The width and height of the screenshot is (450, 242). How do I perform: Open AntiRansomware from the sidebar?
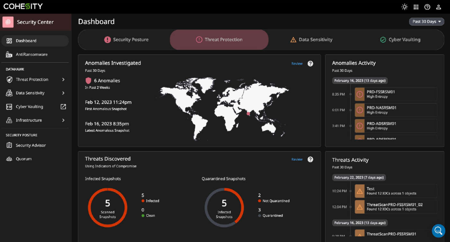click(32, 54)
